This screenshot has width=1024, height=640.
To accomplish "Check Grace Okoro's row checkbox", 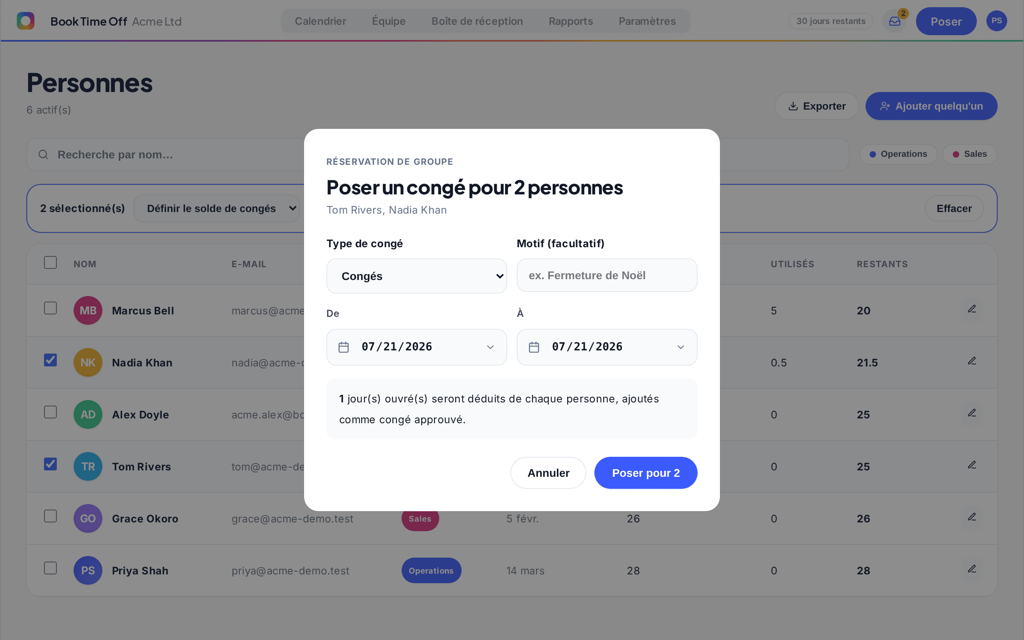I will tap(50, 516).
